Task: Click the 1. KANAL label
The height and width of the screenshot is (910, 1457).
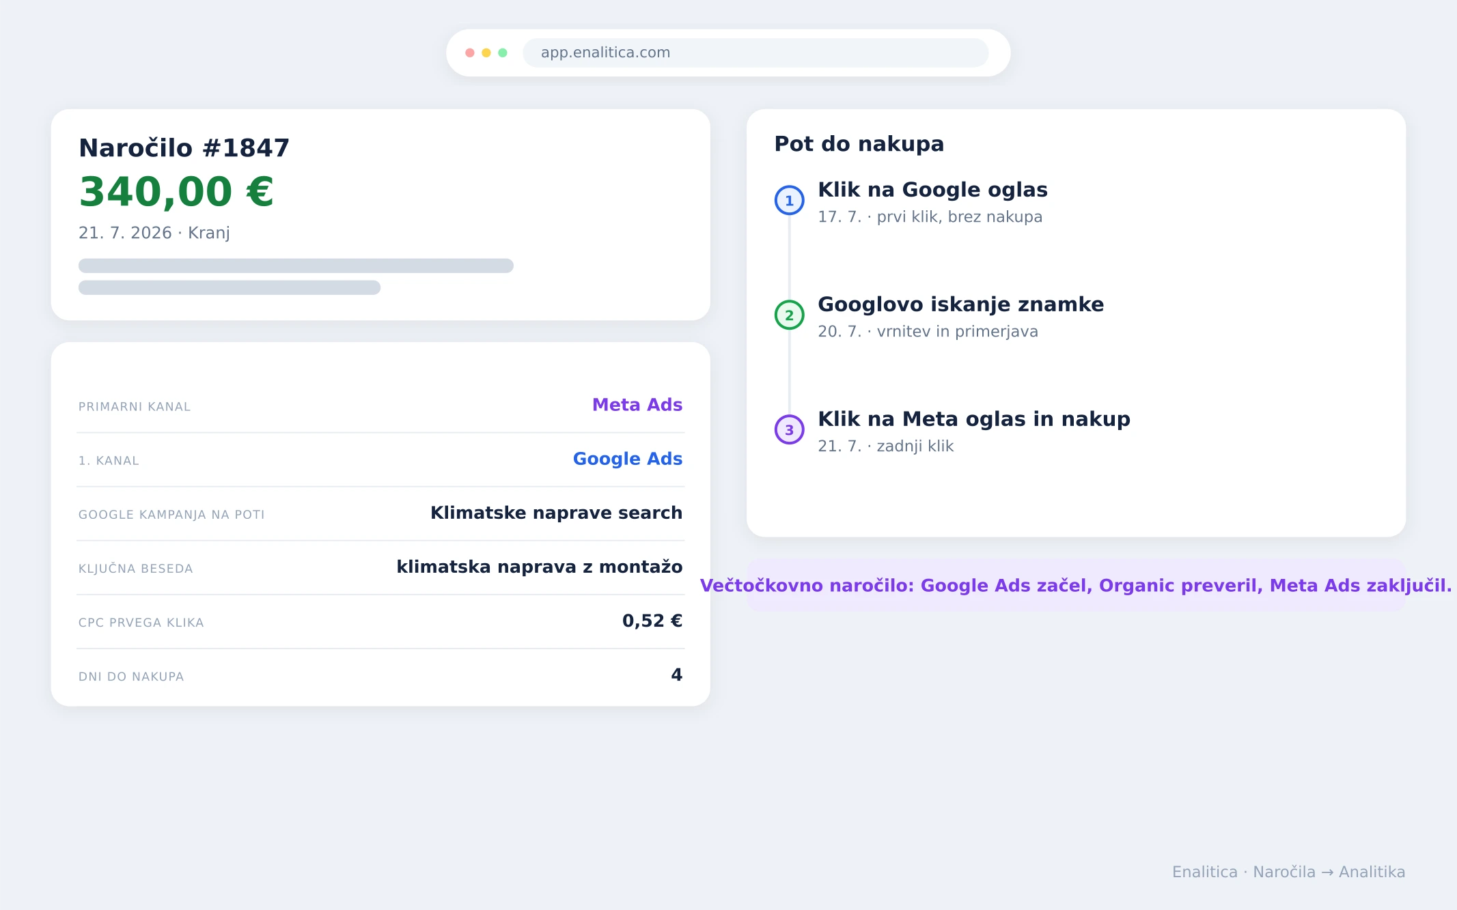Action: coord(109,461)
